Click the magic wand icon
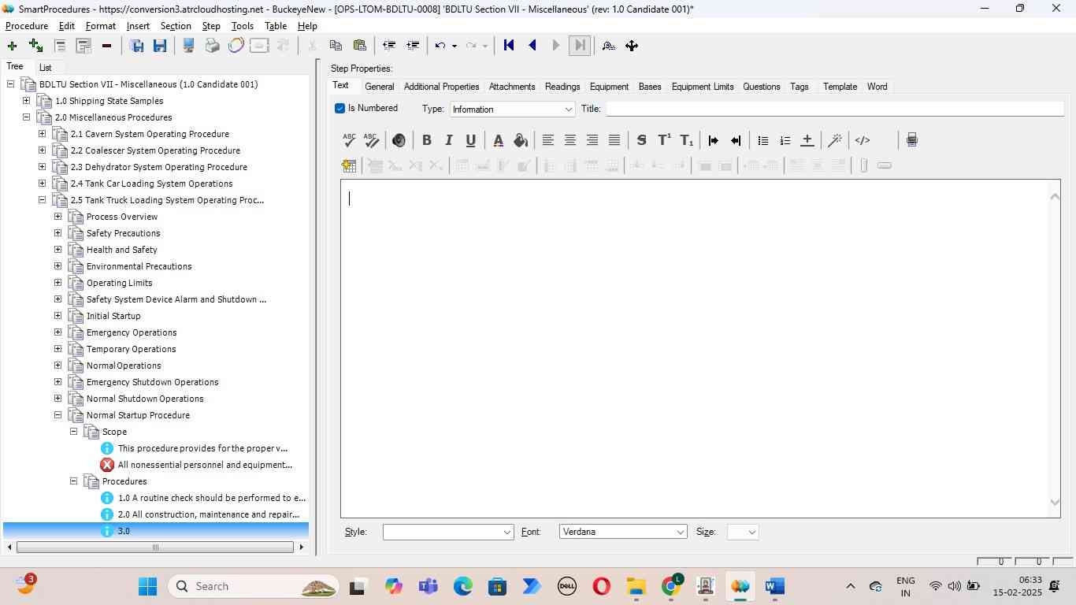The image size is (1076, 605). [835, 140]
